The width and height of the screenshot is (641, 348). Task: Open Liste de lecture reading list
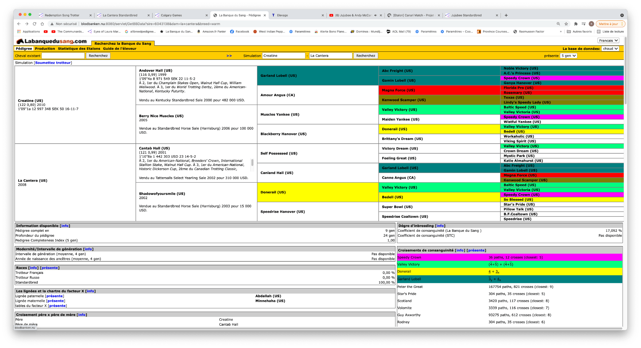click(610, 31)
